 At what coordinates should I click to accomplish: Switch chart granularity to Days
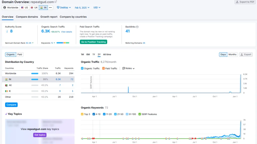223,54
